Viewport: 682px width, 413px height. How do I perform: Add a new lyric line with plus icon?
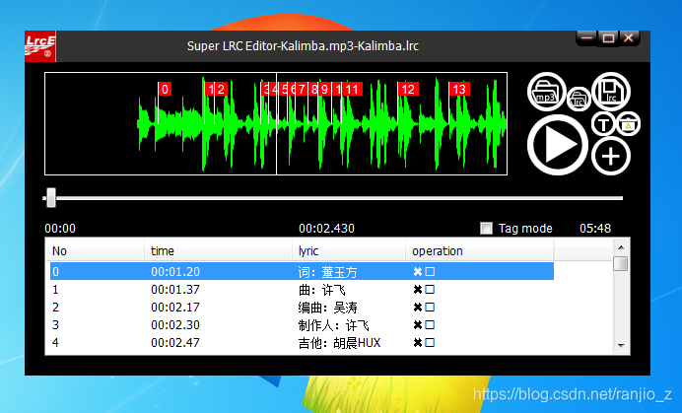click(611, 157)
